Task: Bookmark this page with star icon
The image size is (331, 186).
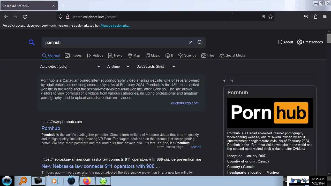Action: click(x=270, y=17)
